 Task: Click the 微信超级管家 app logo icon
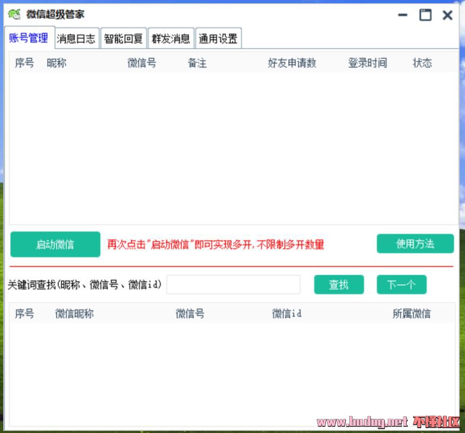[14, 14]
